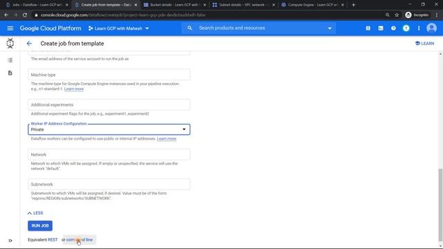Expand the side panel toggle at bottom

tap(10, 241)
